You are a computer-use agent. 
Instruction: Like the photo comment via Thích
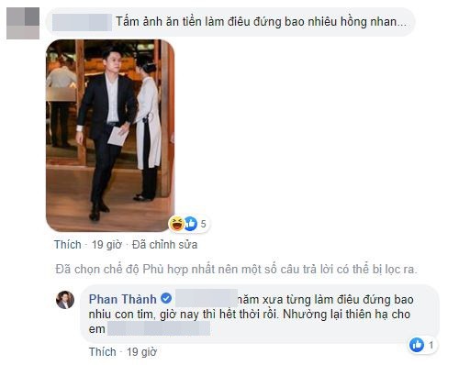[68, 245]
